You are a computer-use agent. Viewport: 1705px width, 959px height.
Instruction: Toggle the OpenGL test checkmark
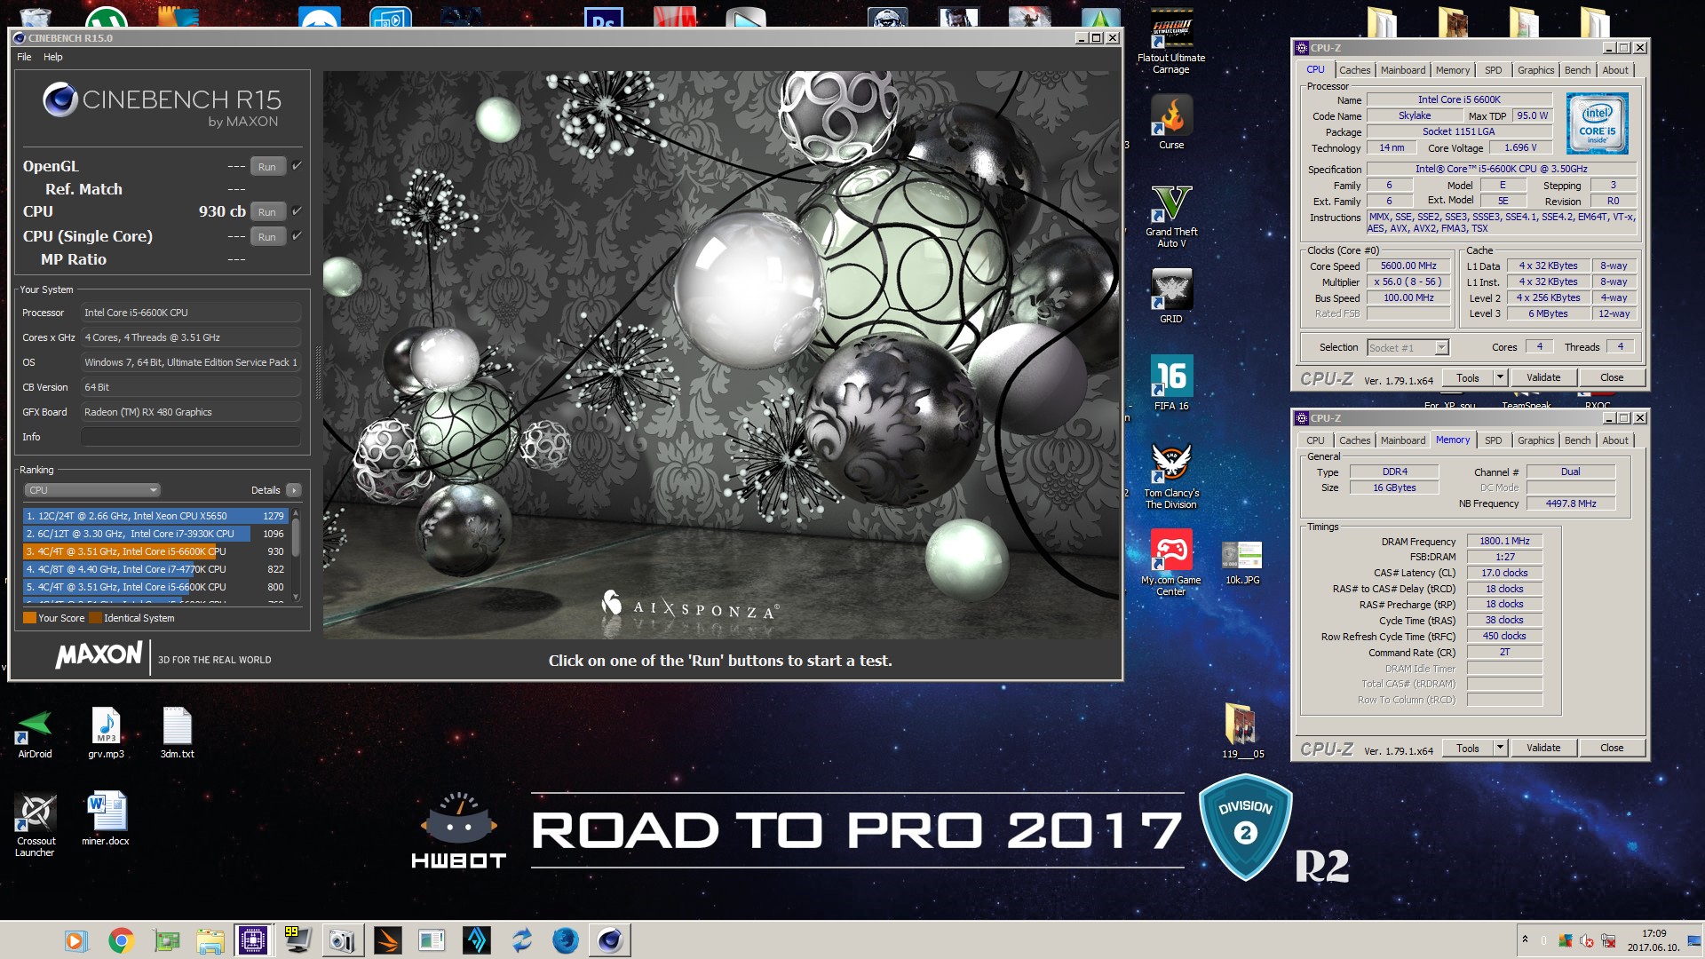297,166
